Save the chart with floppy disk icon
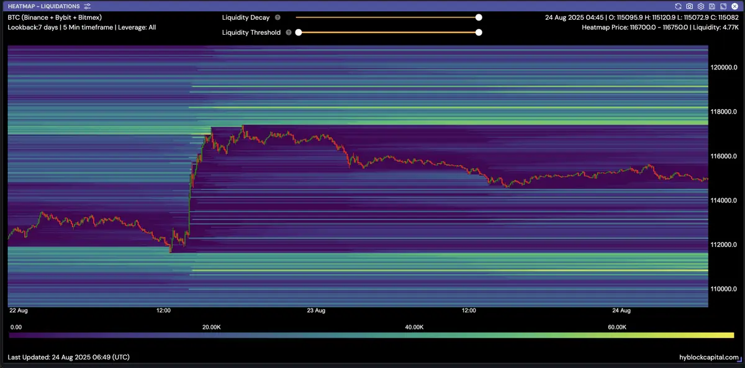Screen dimensions: 745x368 pos(712,6)
